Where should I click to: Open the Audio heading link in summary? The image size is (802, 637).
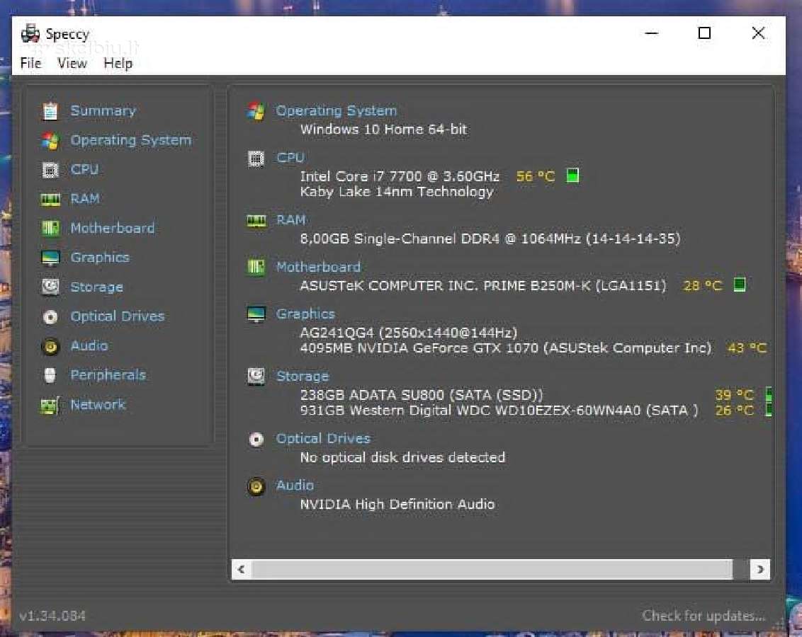pyautogui.click(x=295, y=486)
